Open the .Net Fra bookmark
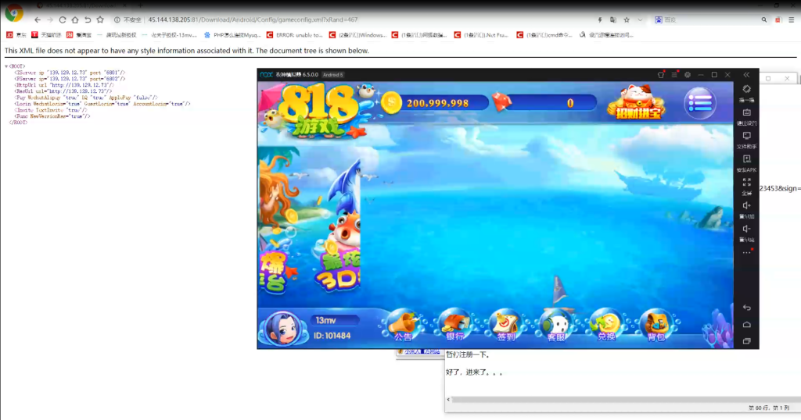 pyautogui.click(x=482, y=35)
